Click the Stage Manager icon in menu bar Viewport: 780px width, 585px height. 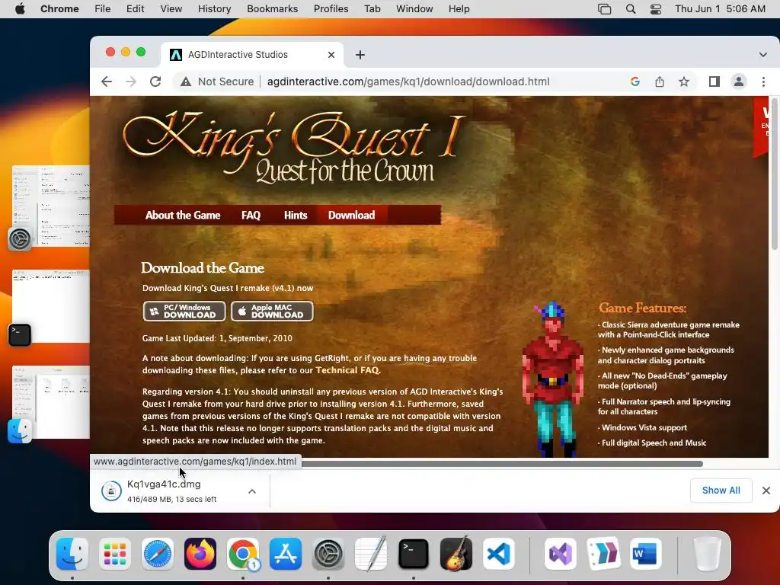[x=604, y=9]
